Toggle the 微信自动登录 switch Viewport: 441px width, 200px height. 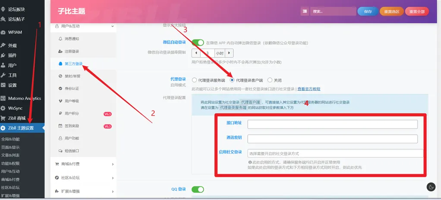198,43
